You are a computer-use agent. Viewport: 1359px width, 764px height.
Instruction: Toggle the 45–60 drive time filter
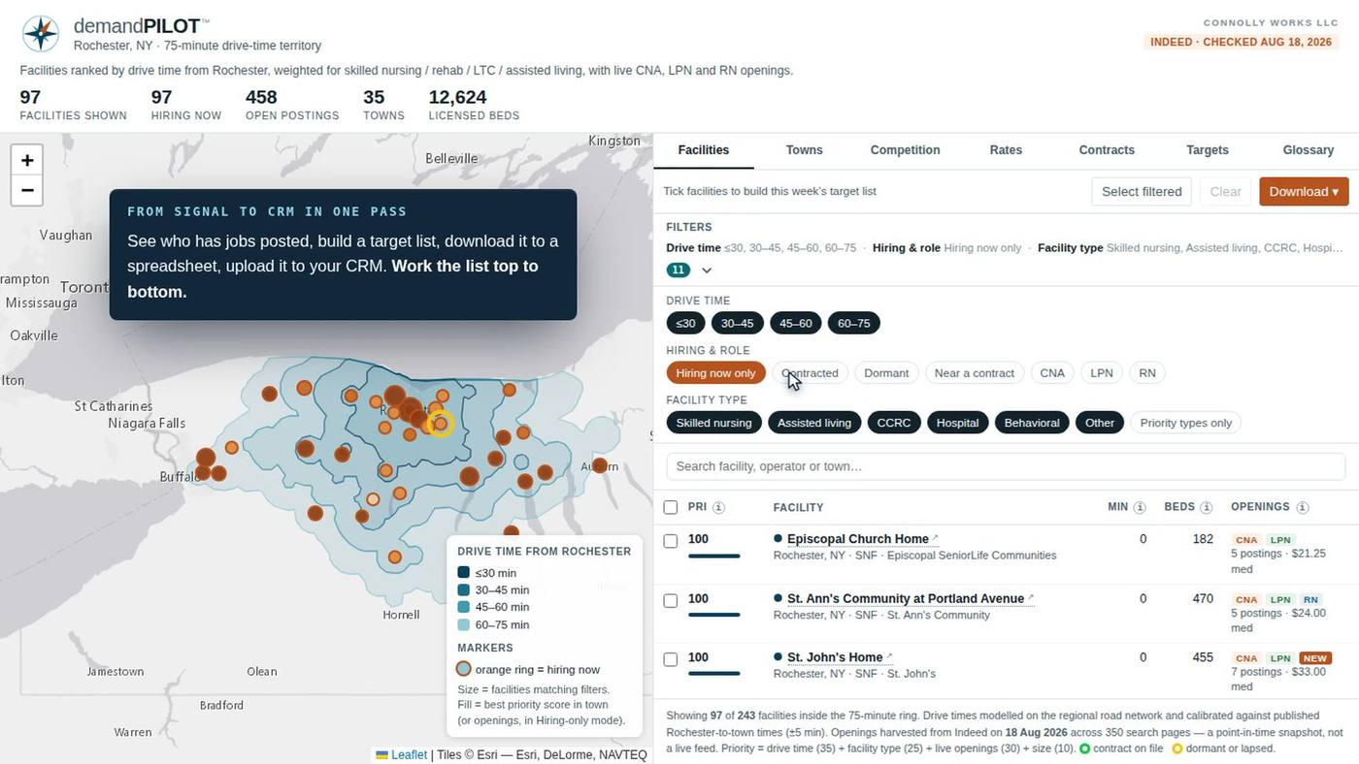[x=796, y=323]
